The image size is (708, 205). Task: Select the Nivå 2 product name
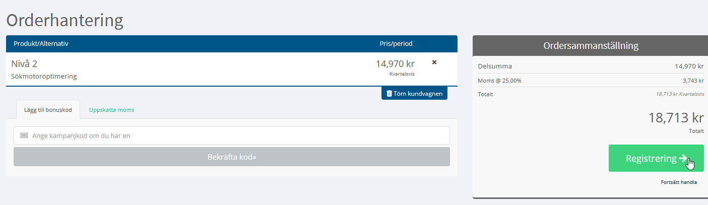[x=24, y=64]
